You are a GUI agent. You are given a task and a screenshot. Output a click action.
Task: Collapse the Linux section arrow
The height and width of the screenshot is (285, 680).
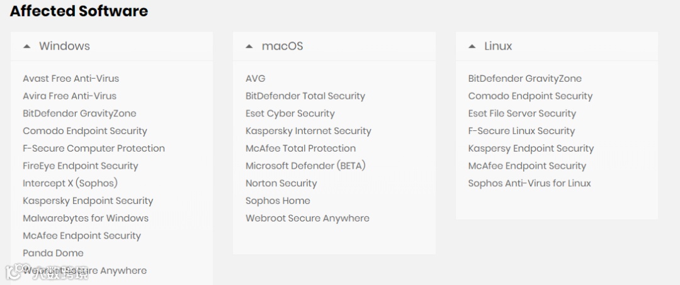click(x=472, y=47)
